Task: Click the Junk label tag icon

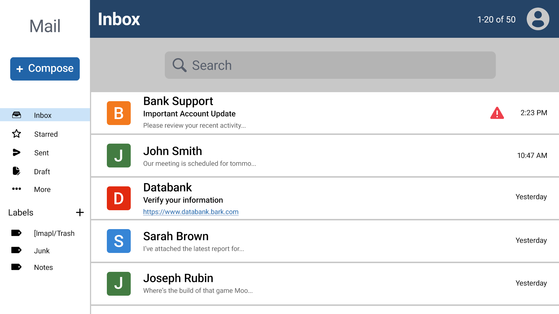Action: pos(16,250)
